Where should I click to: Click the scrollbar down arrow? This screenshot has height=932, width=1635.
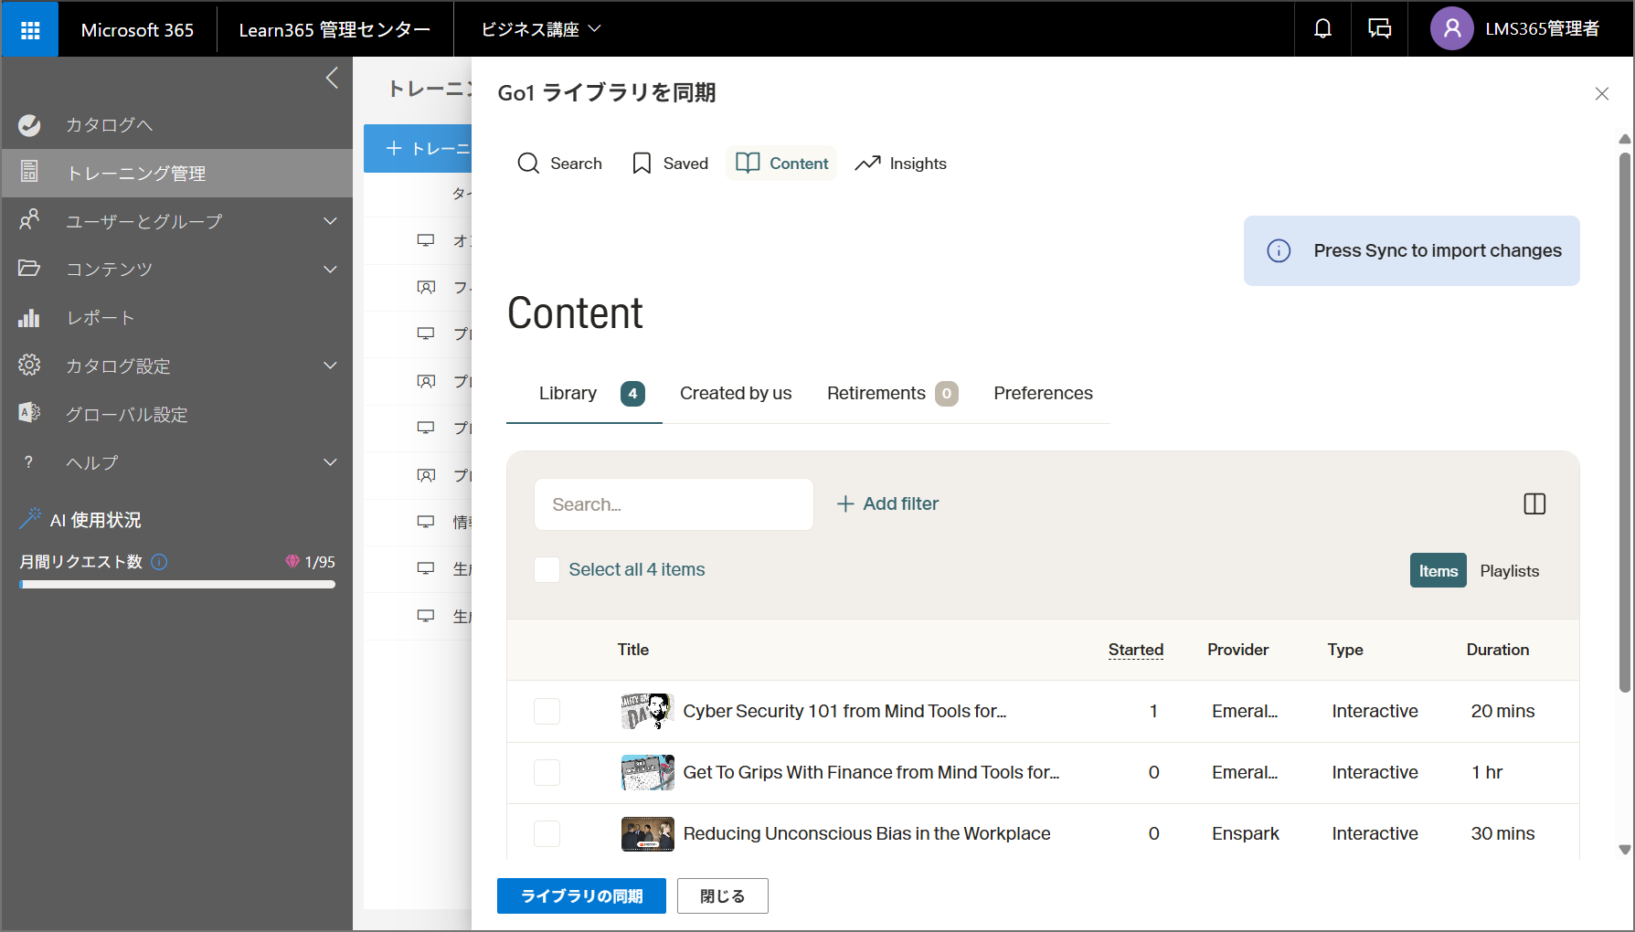1624,849
